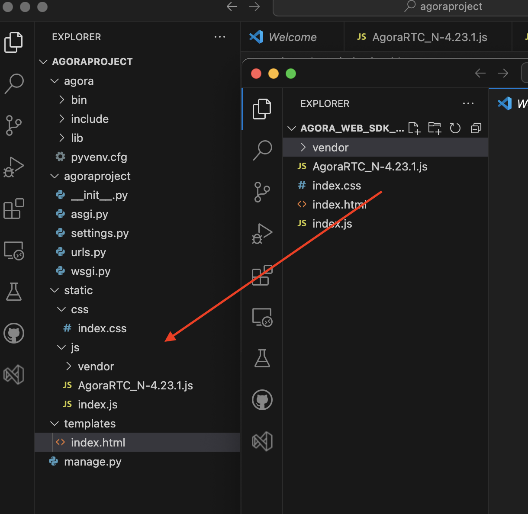Select index.html under the templates folder
The width and height of the screenshot is (528, 514).
(x=137, y=443)
